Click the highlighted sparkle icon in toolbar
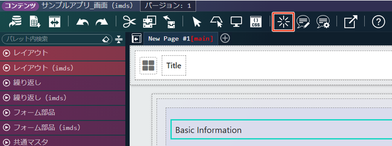 coord(283,22)
